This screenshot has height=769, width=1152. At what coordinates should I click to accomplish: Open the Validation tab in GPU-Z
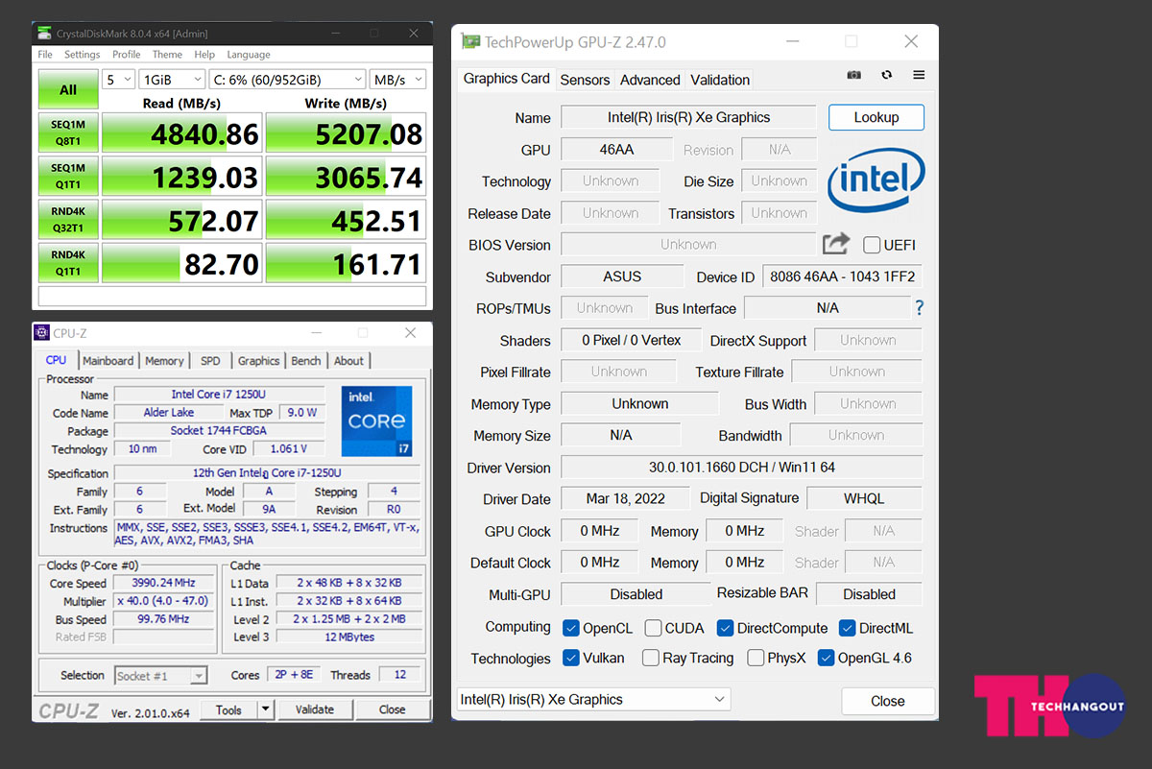click(x=720, y=80)
